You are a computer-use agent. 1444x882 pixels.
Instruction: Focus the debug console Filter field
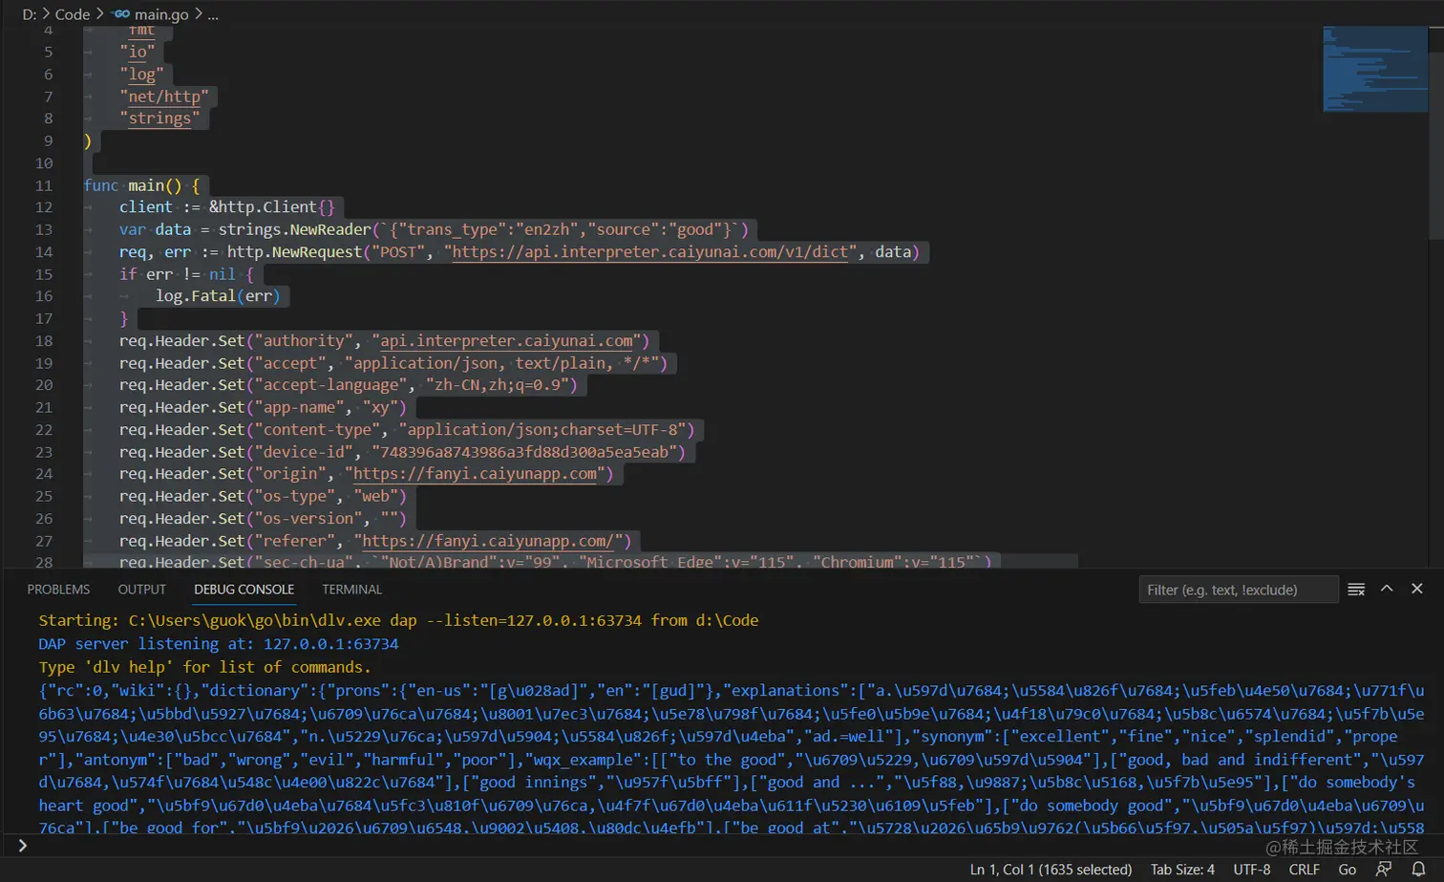pos(1238,590)
